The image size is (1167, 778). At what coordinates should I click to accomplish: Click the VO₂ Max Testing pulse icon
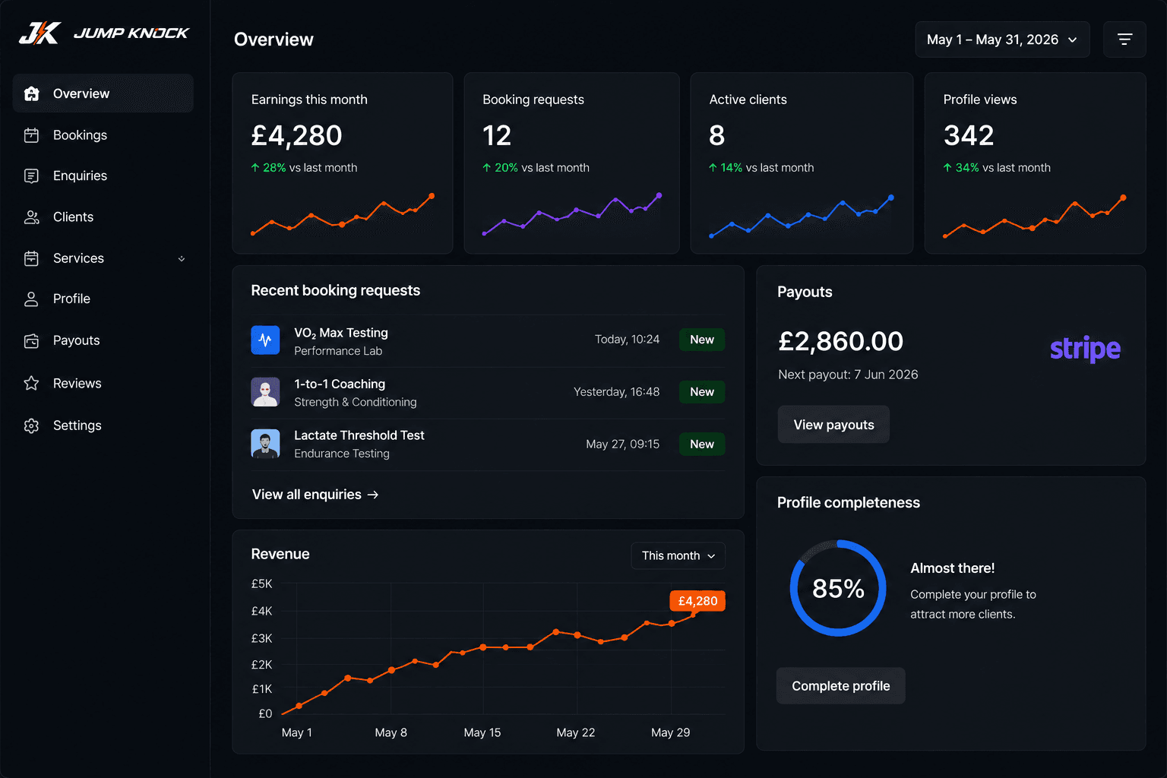coord(265,340)
